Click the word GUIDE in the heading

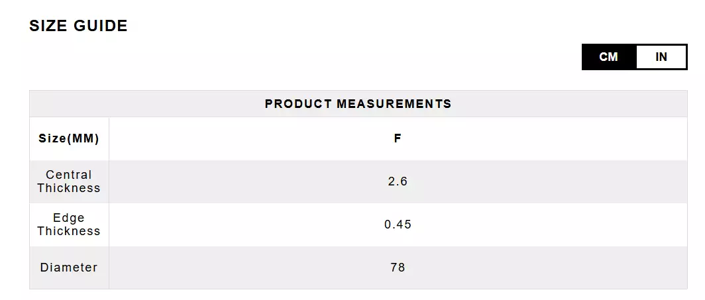pyautogui.click(x=101, y=26)
